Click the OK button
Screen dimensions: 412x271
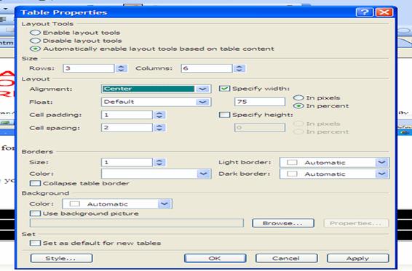(x=215, y=258)
